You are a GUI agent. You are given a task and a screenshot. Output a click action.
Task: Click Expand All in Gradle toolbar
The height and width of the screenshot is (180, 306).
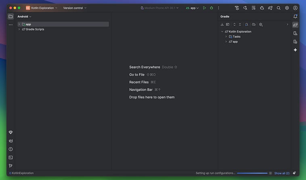click(x=235, y=24)
